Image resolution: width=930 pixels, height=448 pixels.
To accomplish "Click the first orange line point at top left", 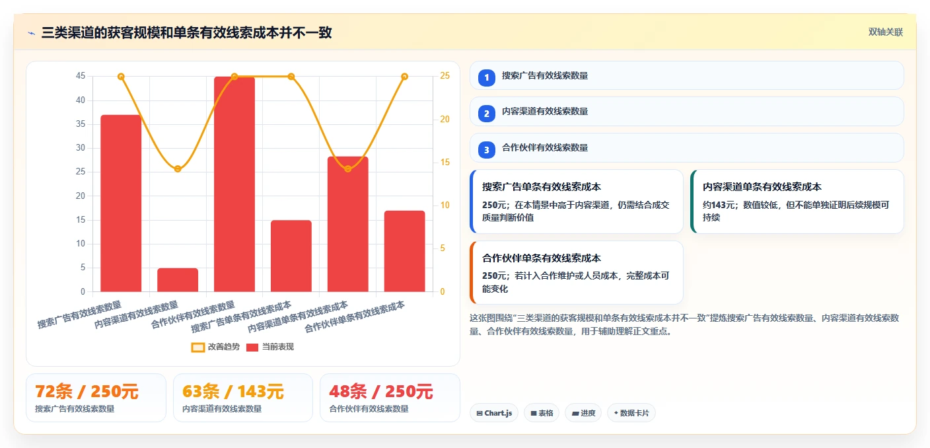I will (121, 77).
